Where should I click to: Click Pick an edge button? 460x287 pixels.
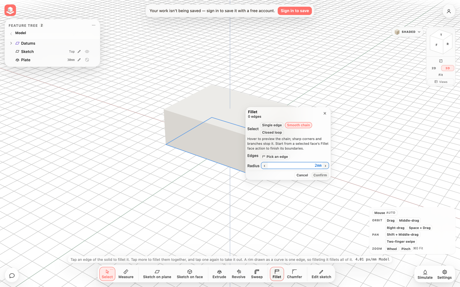coord(275,157)
